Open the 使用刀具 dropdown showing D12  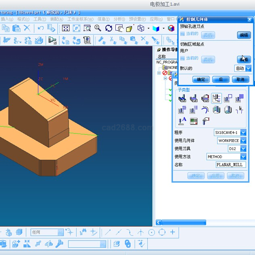tap(243, 148)
